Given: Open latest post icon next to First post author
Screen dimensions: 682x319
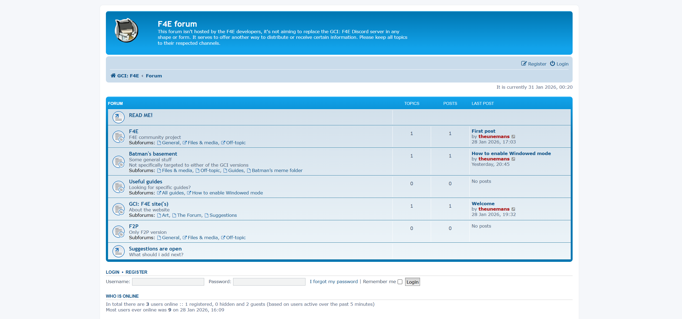Looking at the screenshot, I should point(513,137).
